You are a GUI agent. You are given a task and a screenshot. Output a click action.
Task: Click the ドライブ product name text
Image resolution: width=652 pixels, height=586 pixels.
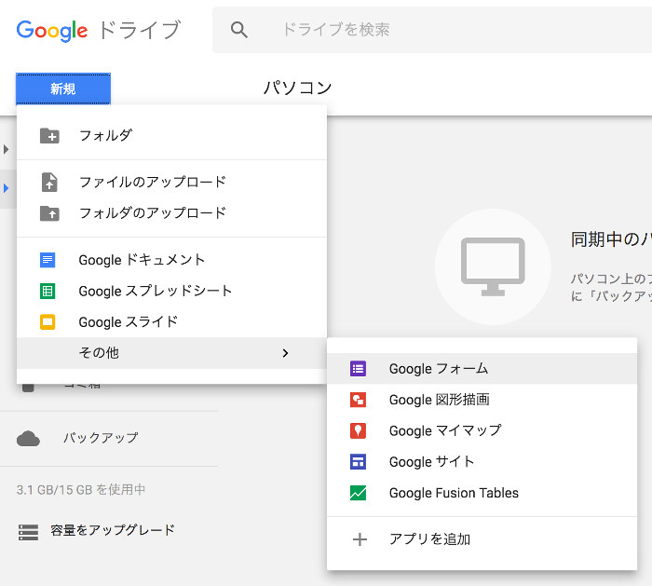click(140, 30)
